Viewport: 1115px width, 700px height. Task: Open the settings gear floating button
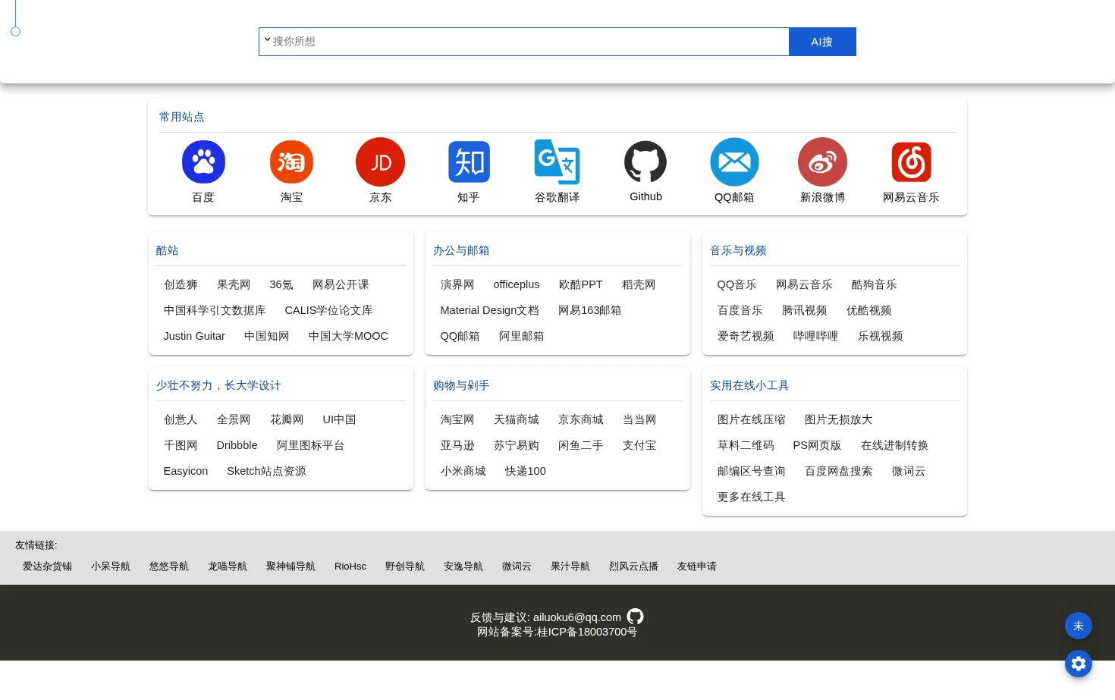pyautogui.click(x=1078, y=664)
